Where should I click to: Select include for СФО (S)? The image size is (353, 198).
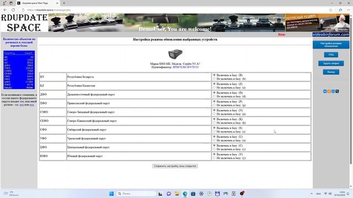point(214,128)
